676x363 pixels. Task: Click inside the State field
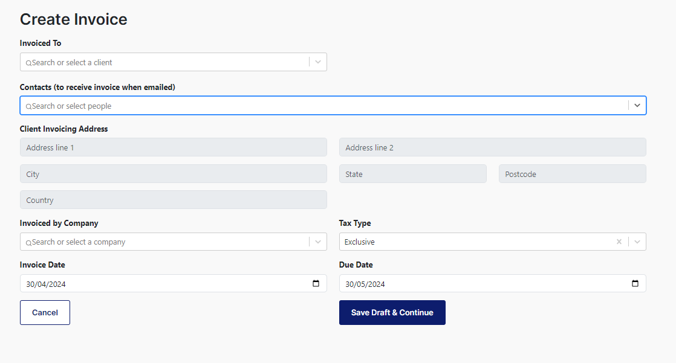[x=413, y=173]
